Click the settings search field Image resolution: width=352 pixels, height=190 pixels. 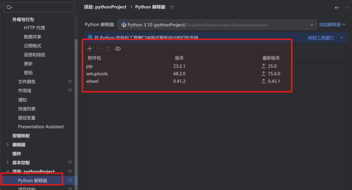coord(39,7)
